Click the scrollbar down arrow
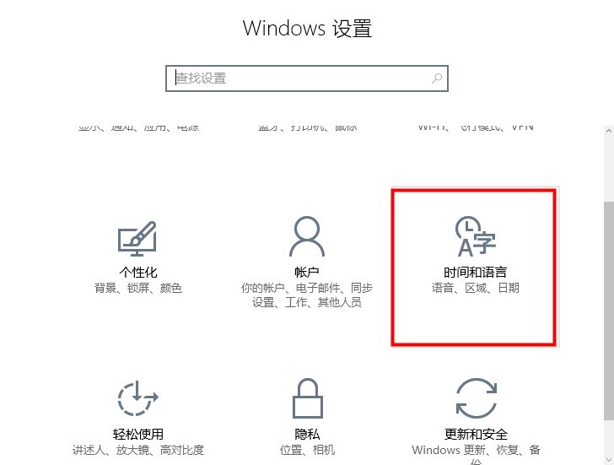This screenshot has height=465, width=614. click(x=609, y=459)
